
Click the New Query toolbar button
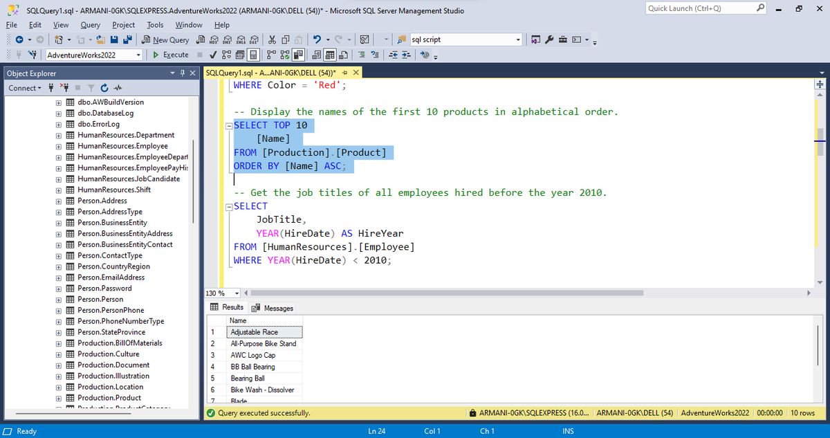(166, 40)
